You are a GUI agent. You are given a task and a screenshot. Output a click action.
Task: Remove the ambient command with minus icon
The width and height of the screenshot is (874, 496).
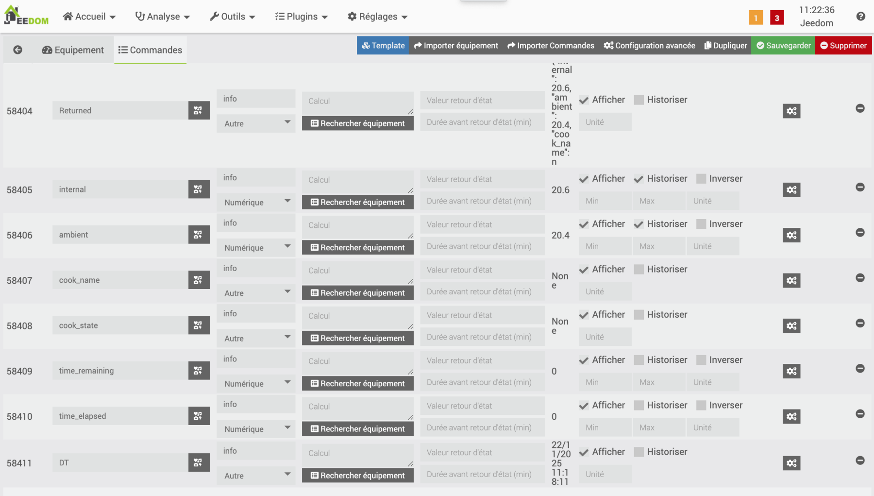859,233
